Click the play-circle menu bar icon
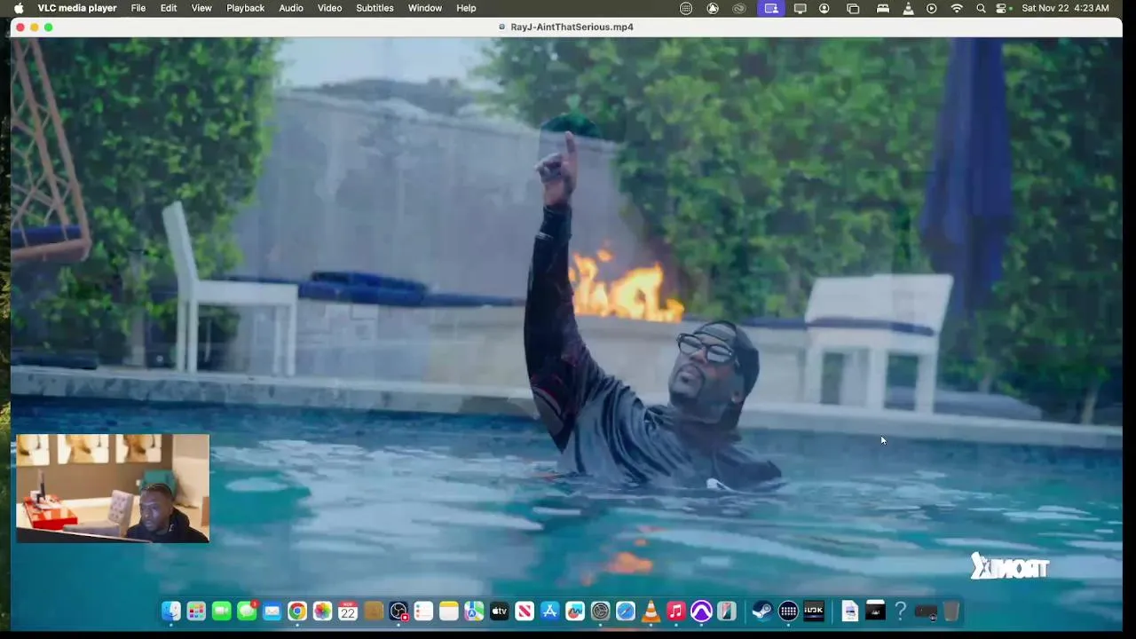The image size is (1136, 639). point(932,8)
